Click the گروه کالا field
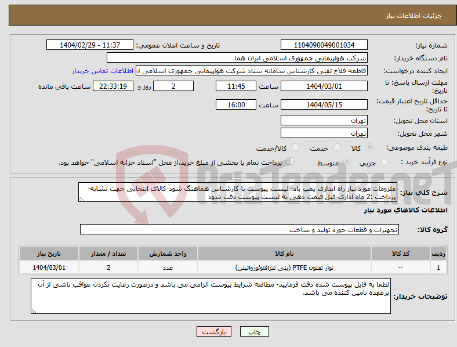This screenshot has height=347, width=457. 240,229
